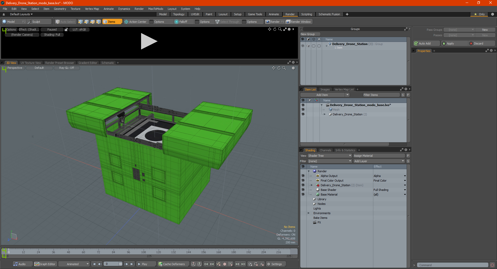Expand the Delivery_Drone_Station item in Item List

pos(325,114)
